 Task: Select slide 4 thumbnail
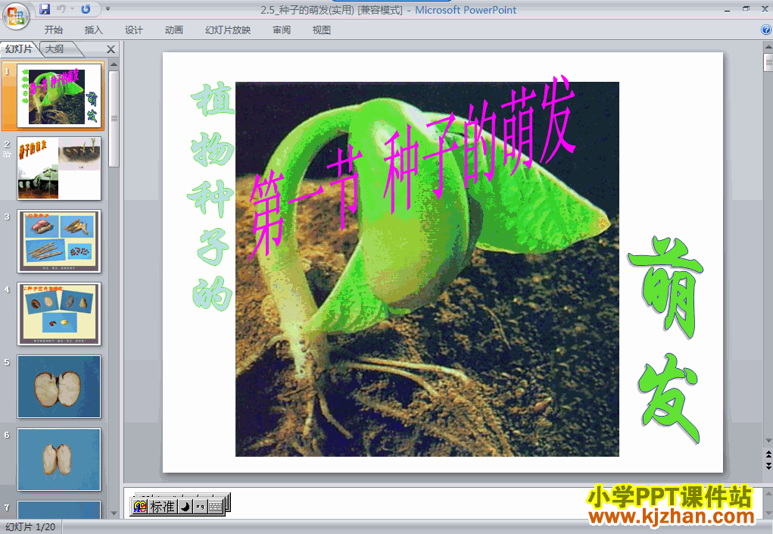59,314
